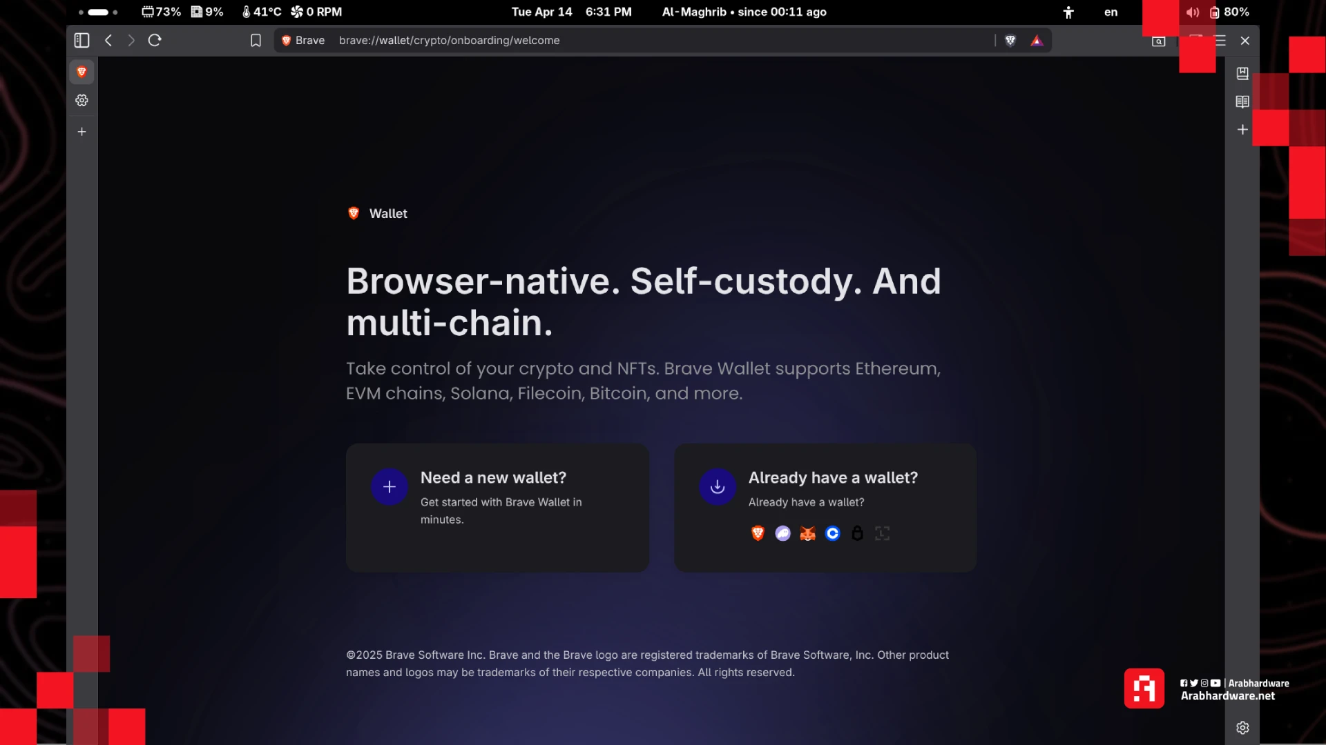Click the MetaMask fox icon in the wallet card

(x=807, y=533)
